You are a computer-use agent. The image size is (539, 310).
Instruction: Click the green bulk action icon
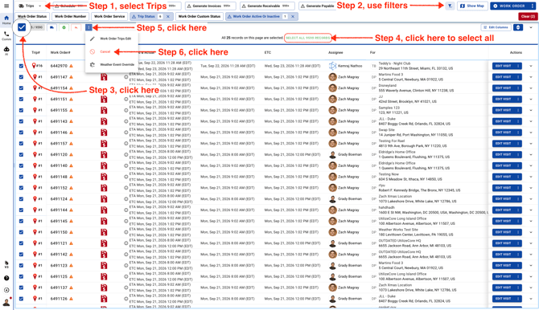64,27
